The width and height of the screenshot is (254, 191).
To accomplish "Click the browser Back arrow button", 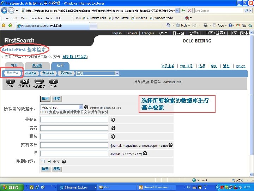I will (x=4, y=11).
